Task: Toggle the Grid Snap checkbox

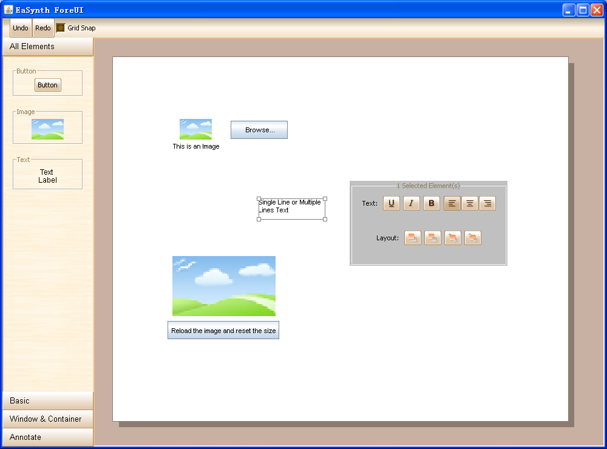Action: pos(61,28)
